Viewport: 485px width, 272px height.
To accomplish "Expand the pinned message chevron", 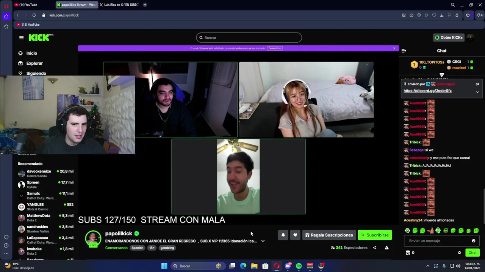I will [x=477, y=92].
